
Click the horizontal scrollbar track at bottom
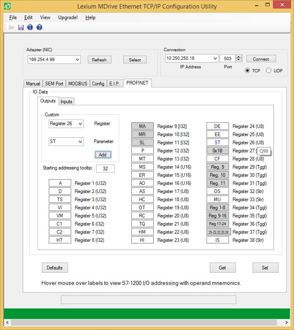pyautogui.click(x=147, y=323)
